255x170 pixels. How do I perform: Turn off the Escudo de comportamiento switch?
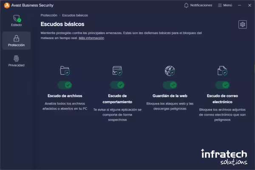click(117, 85)
